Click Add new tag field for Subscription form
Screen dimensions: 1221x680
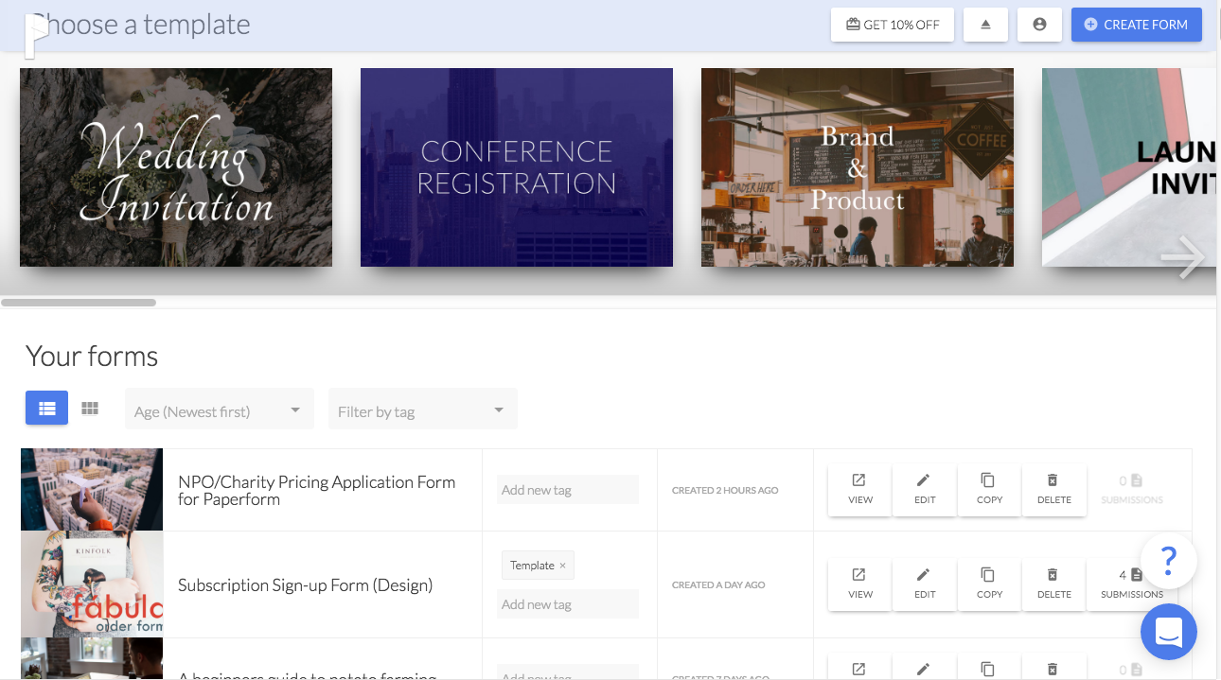[568, 604]
